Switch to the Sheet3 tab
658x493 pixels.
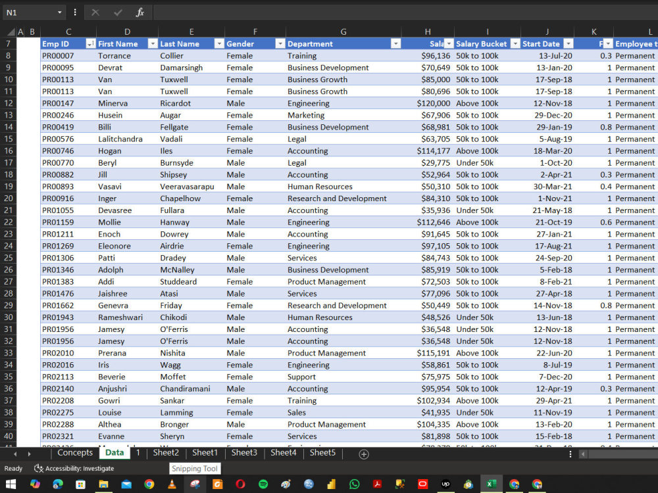coord(244,453)
